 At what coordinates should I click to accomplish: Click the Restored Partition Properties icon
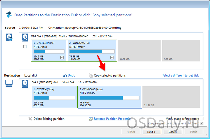(x=90, y=119)
